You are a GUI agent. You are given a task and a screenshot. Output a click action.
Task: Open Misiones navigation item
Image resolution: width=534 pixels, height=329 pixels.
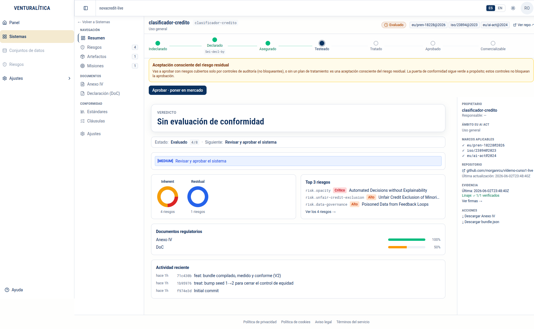click(x=109, y=66)
